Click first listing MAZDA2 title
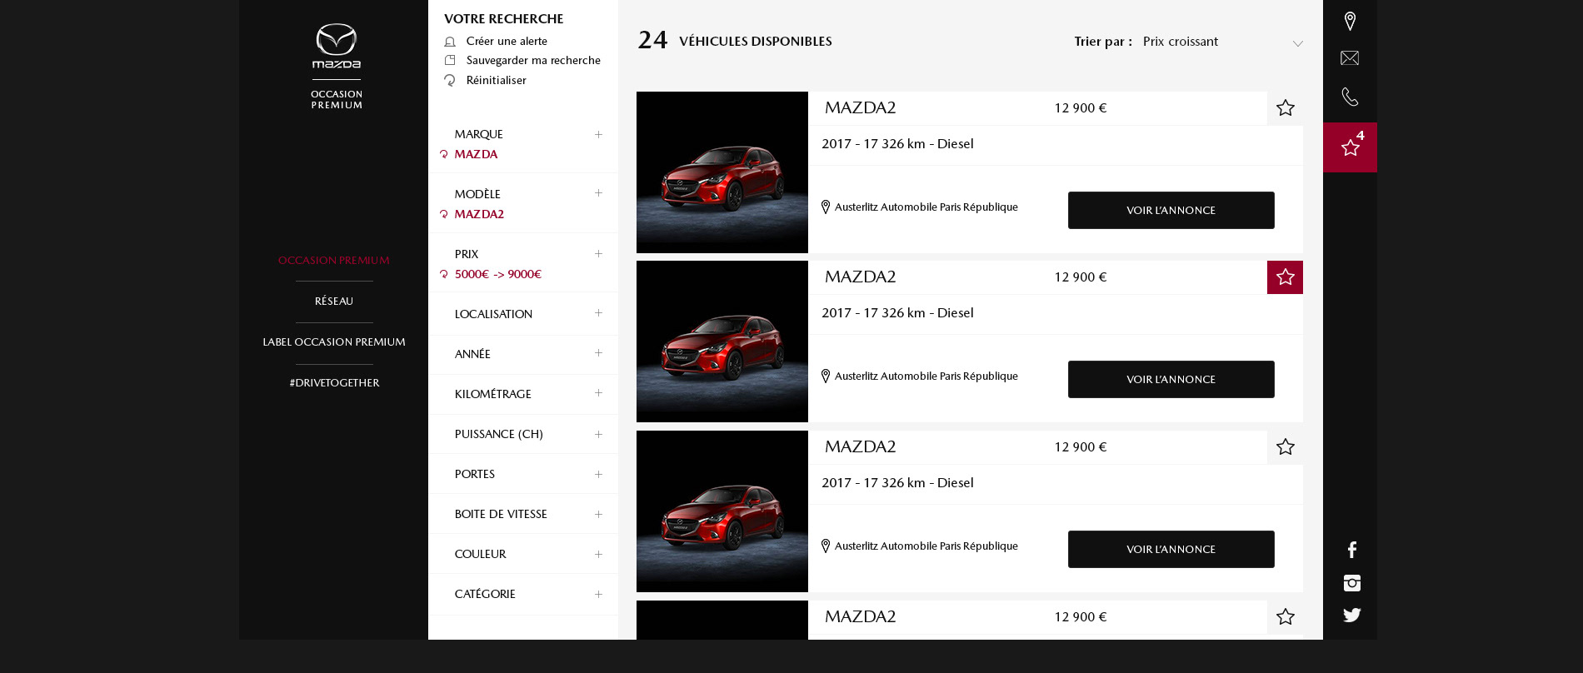The width and height of the screenshot is (1583, 673). click(860, 107)
